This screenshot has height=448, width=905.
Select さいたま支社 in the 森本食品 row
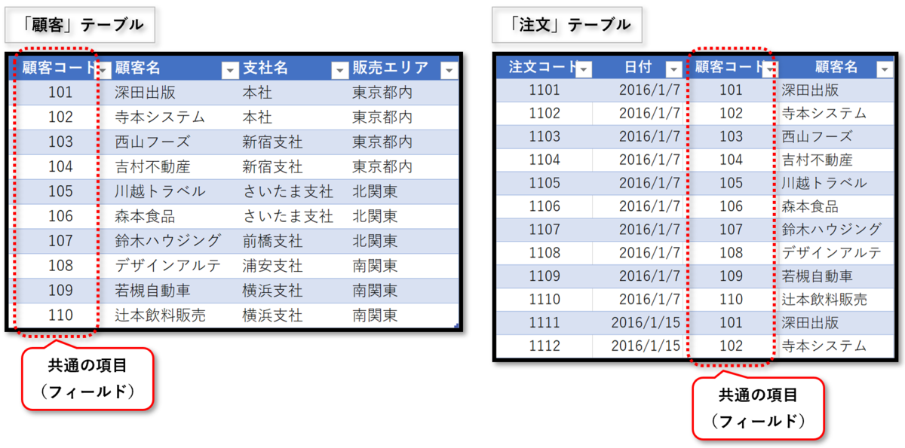point(287,216)
